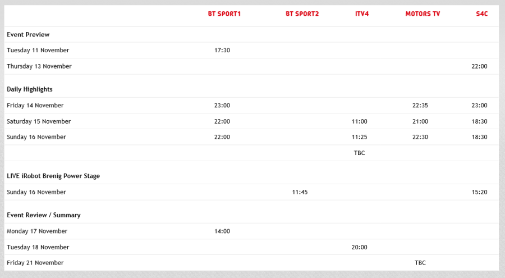The height and width of the screenshot is (278, 505).
Task: Click the MOTORS TV column header
Action: pyautogui.click(x=423, y=13)
